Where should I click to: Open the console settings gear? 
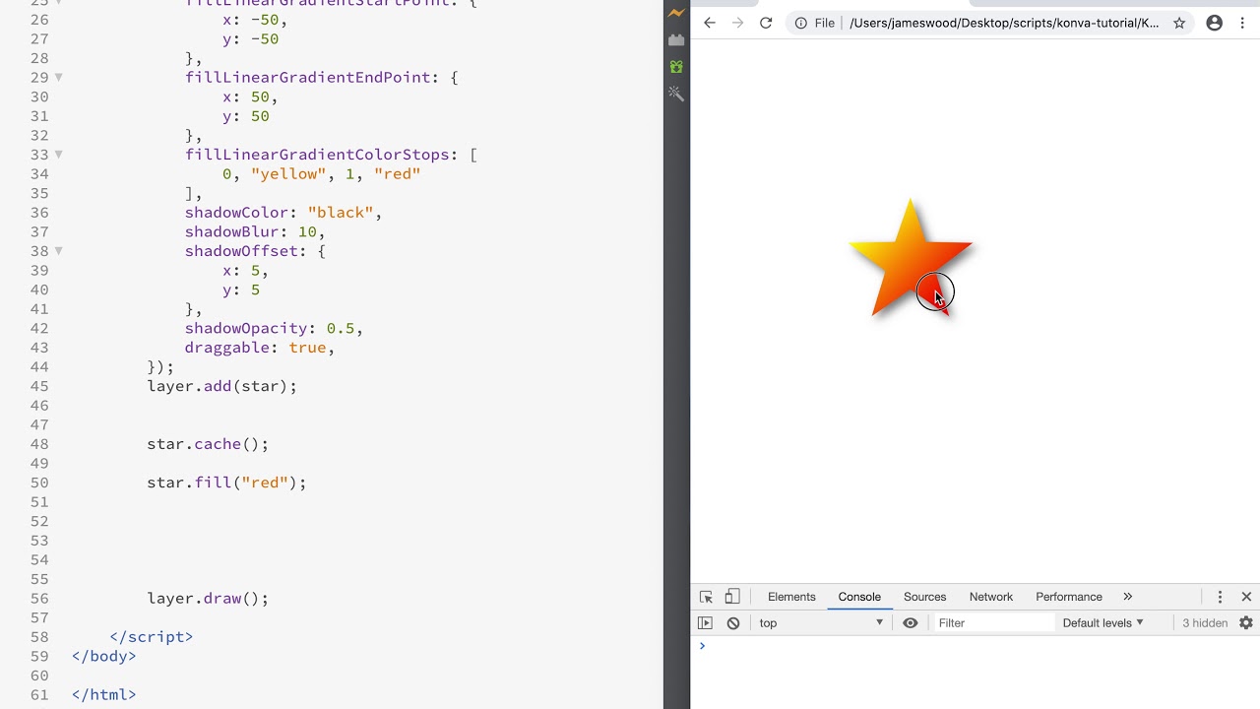click(x=1246, y=622)
